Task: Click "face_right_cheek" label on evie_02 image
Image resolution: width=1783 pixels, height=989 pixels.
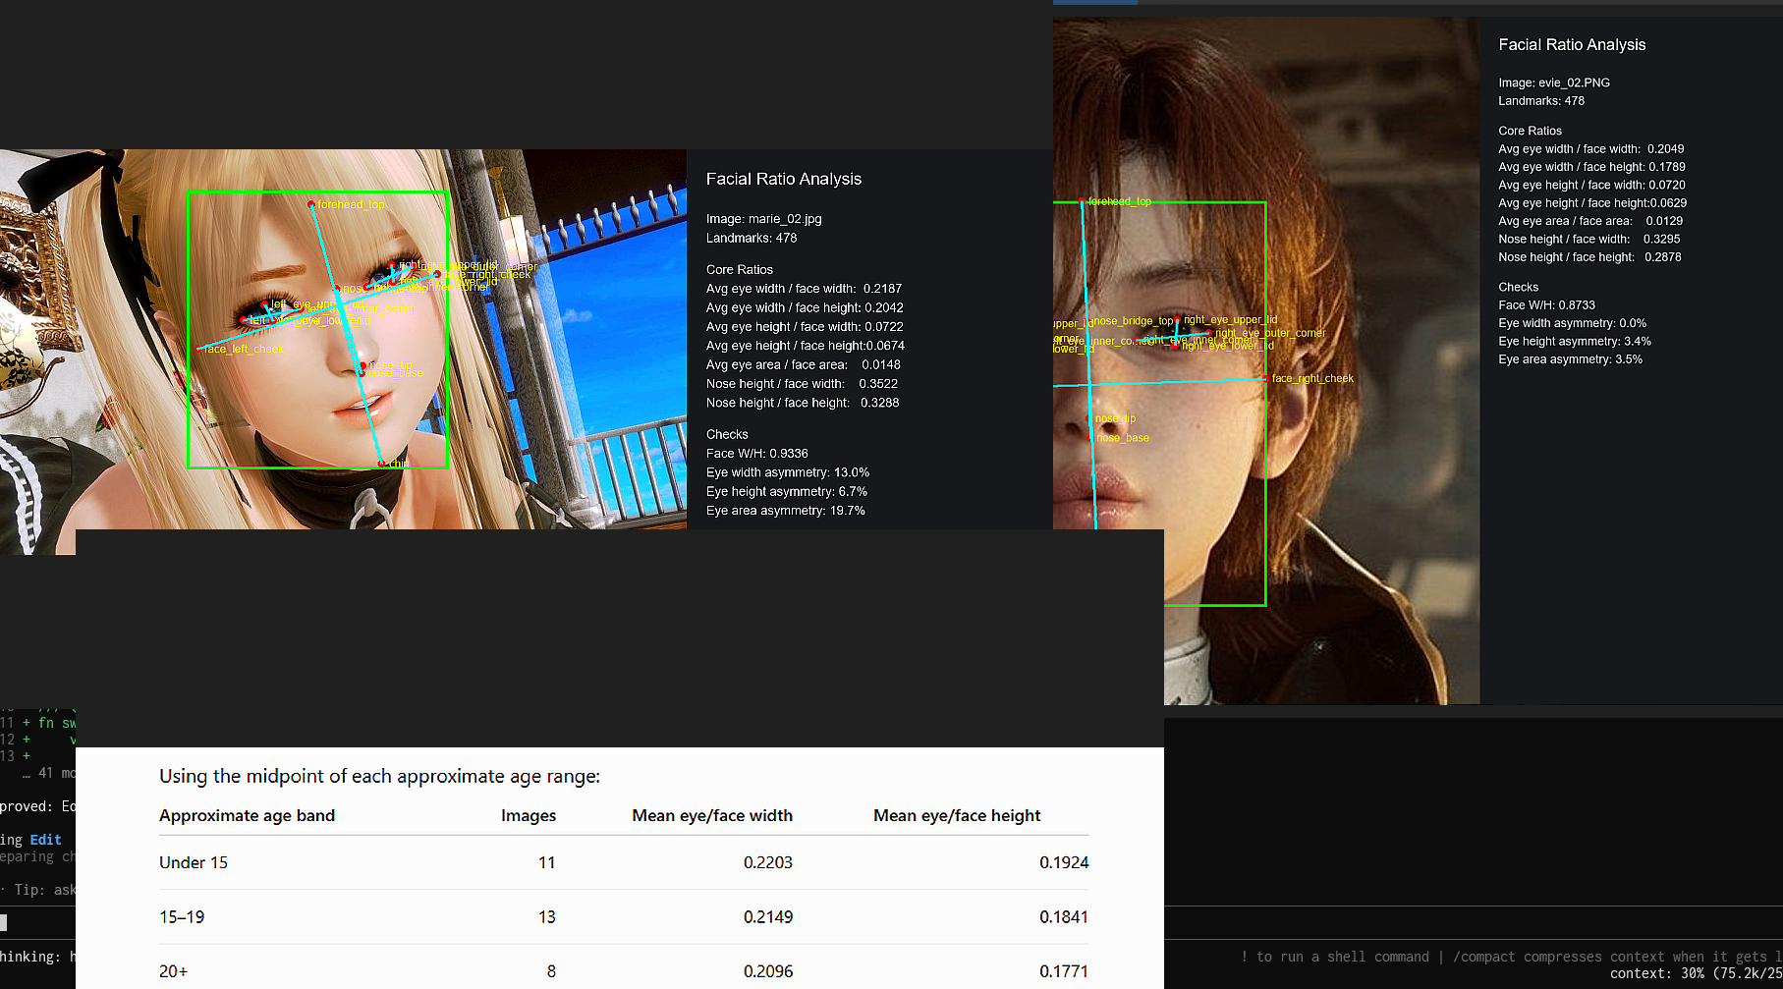Action: click(x=1312, y=378)
